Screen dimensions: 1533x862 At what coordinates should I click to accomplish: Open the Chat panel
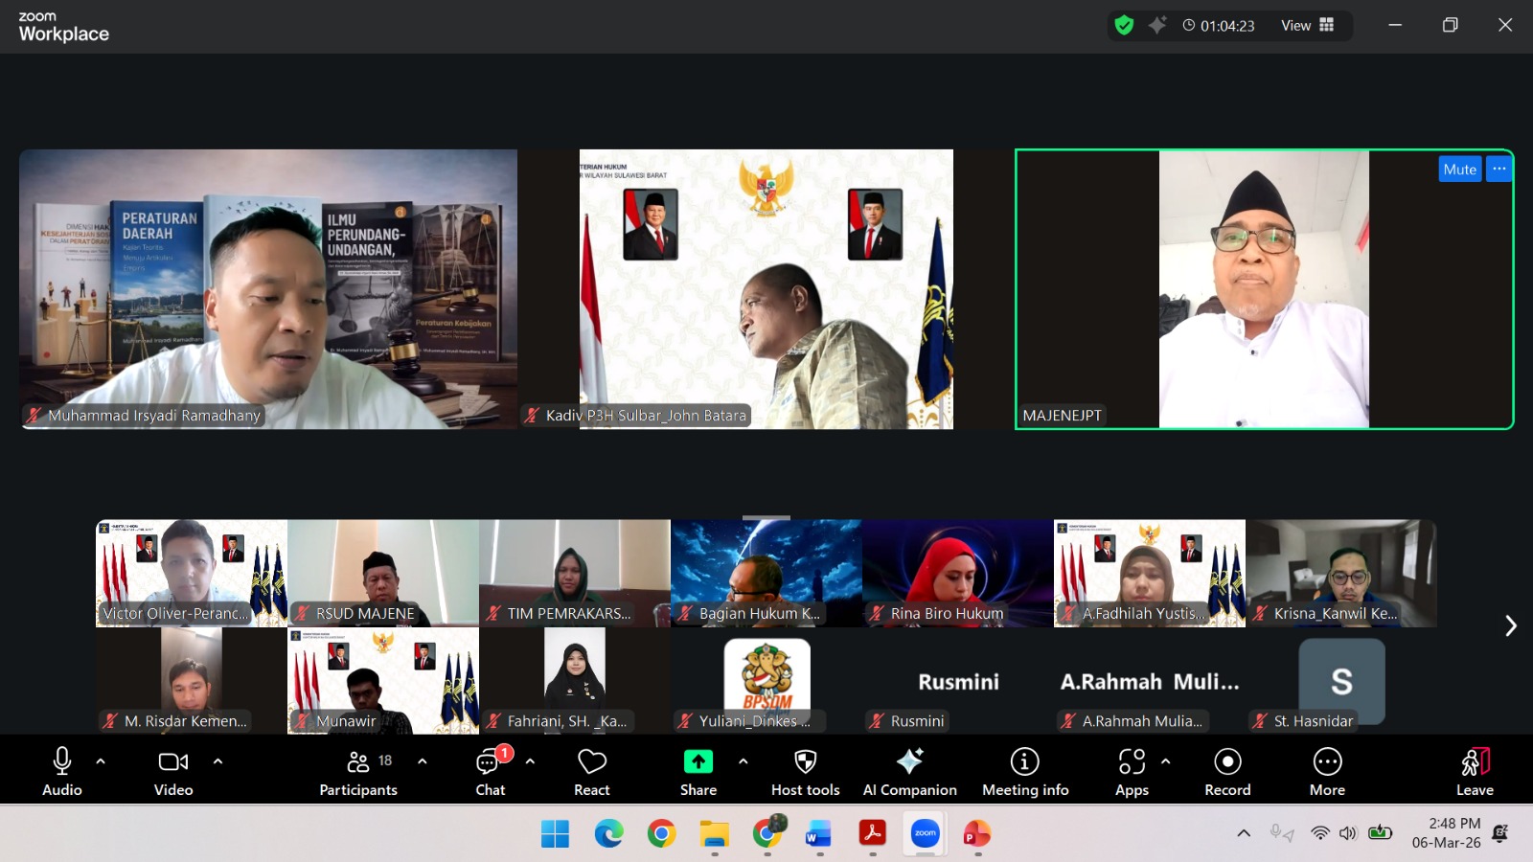point(490,772)
